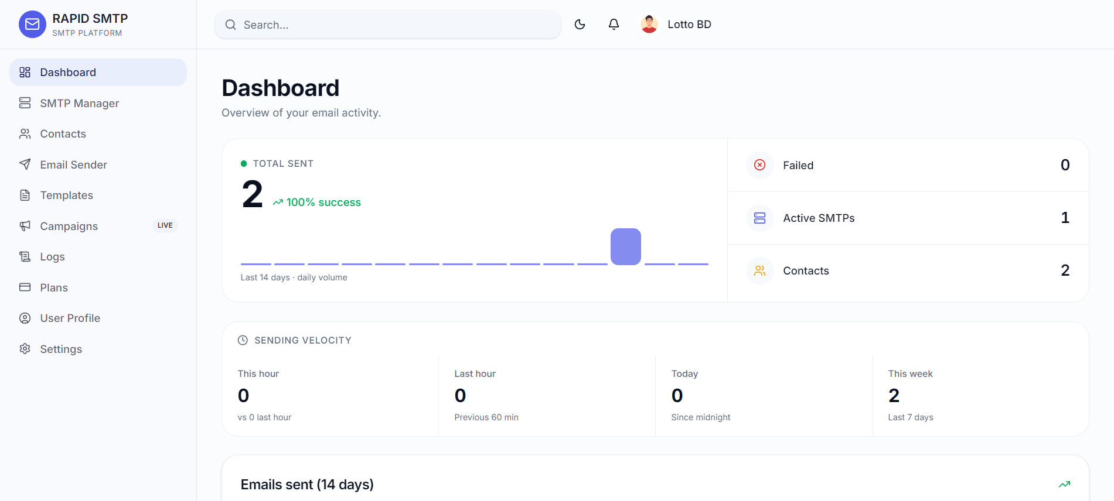Click Lotto BD user avatar
This screenshot has height=501, width=1114.
(649, 24)
